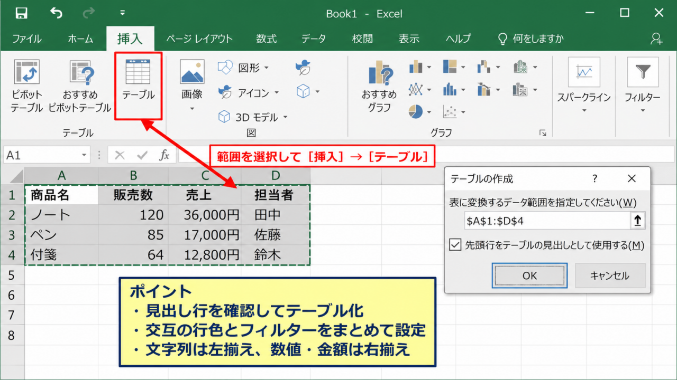Expand the 3D モデル dropdown arrow
Viewport: 677px width, 380px height.
tap(285, 117)
